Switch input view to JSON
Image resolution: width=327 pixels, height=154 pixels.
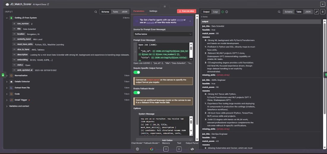coord(125,12)
